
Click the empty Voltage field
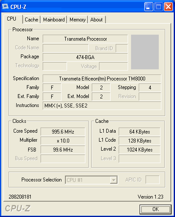tap(114, 66)
